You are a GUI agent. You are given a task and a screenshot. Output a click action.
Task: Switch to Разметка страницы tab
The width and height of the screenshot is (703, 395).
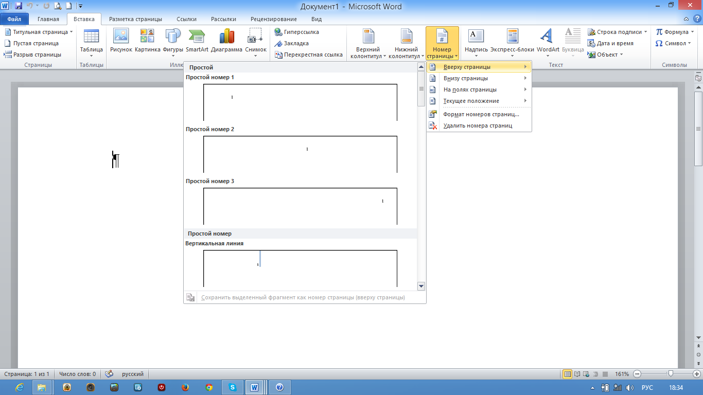(x=135, y=19)
